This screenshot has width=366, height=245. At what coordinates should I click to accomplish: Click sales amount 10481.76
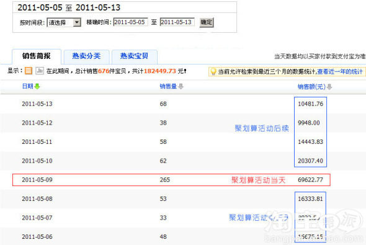point(310,104)
